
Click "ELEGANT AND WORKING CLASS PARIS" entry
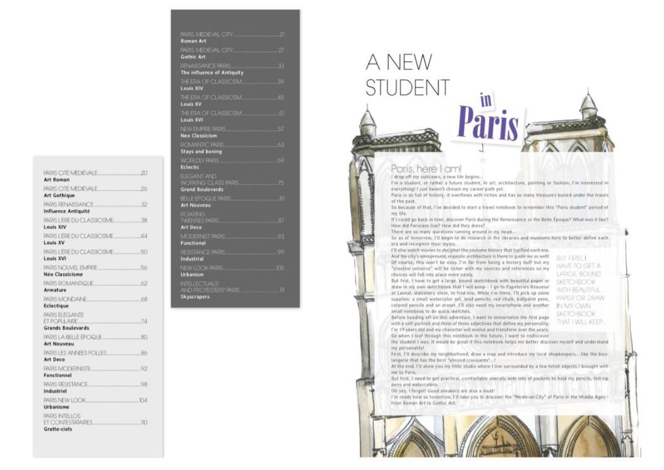tap(233, 179)
